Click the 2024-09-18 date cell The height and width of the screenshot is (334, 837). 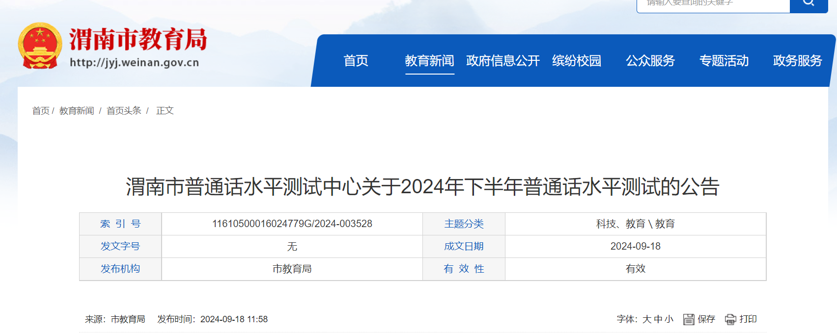coord(636,247)
